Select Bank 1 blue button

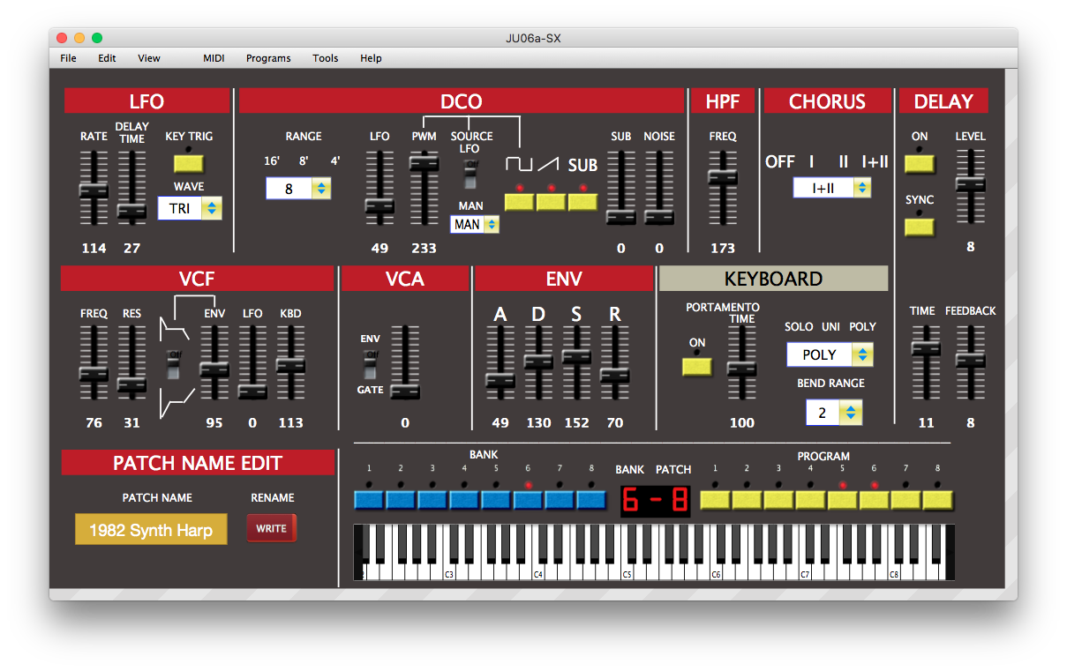pos(369,500)
